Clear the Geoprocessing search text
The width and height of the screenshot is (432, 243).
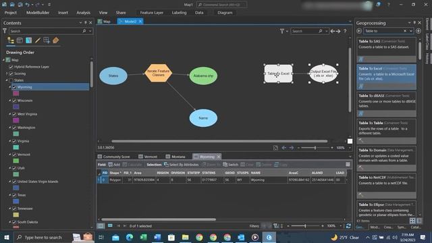click(405, 31)
